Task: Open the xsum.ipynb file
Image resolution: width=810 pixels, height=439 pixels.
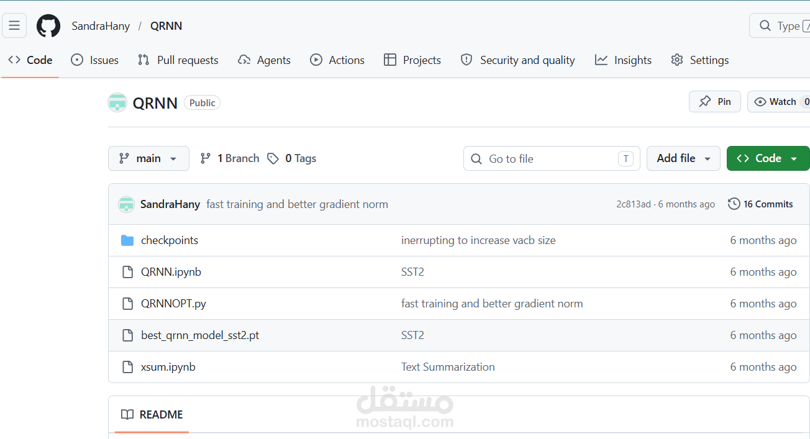Action: (168, 367)
